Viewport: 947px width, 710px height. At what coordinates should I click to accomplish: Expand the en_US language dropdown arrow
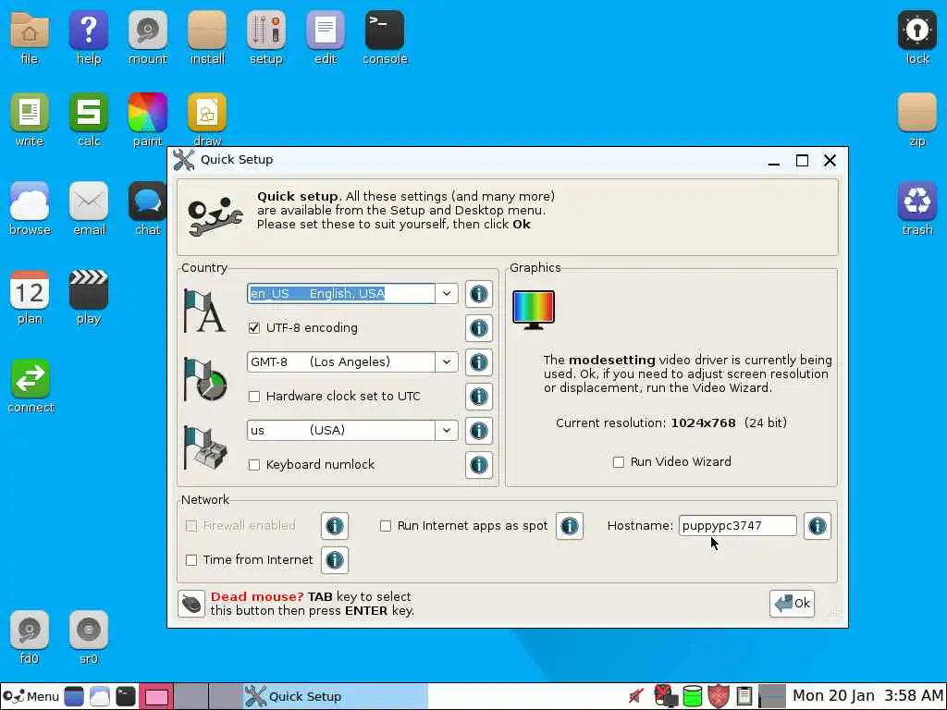(x=447, y=293)
